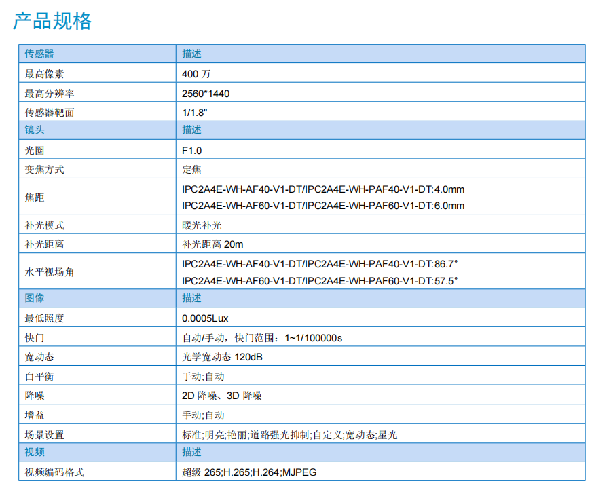Select the 1/1.8" sensor size value
The height and width of the screenshot is (490, 592).
195,112
